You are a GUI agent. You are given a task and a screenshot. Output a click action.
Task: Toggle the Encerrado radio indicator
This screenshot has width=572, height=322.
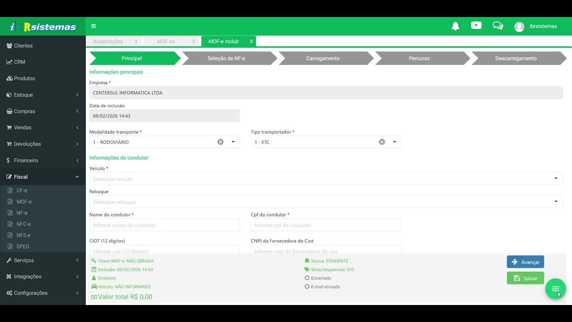(x=307, y=278)
